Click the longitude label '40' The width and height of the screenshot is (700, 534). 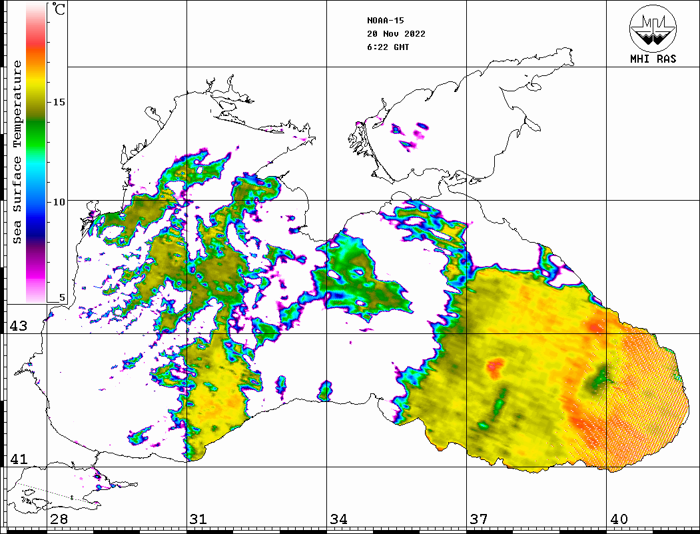tap(619, 519)
